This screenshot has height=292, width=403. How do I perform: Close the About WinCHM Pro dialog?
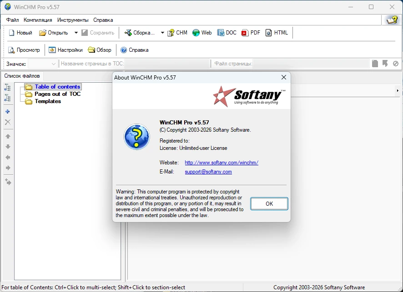[x=284, y=78]
